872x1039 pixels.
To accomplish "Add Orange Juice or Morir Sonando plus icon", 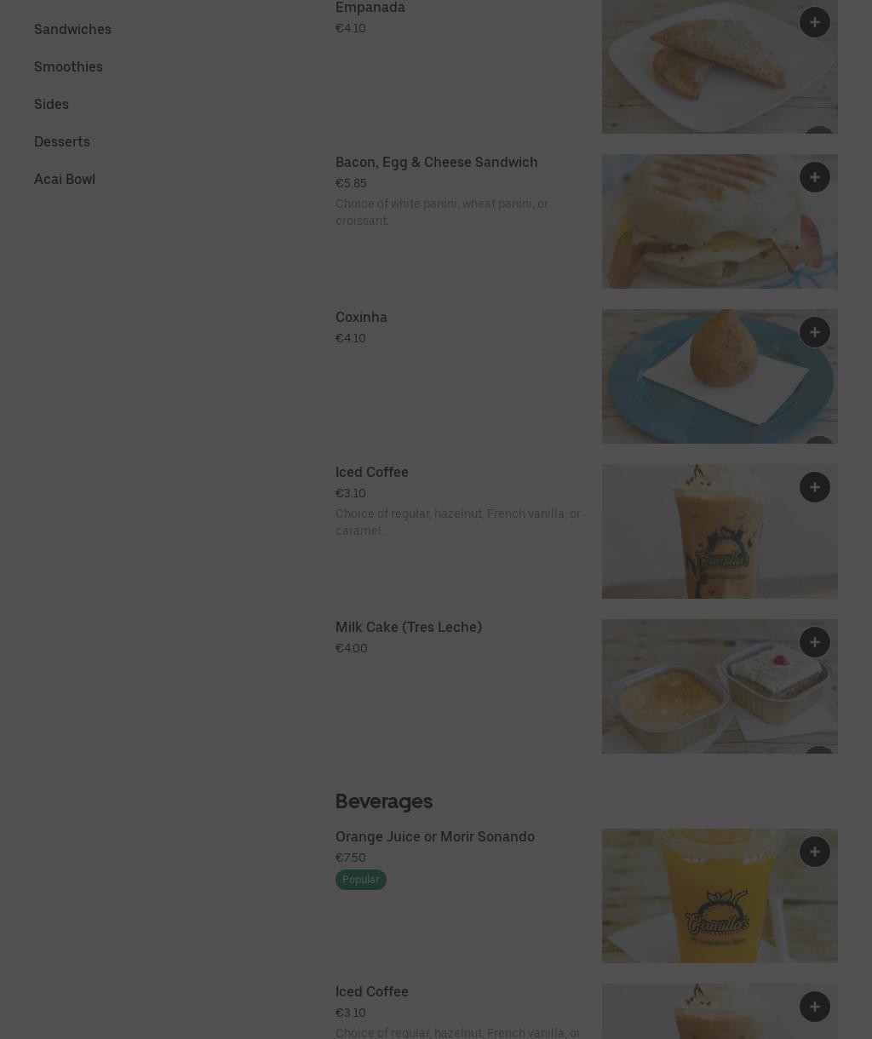I will pos(815,852).
